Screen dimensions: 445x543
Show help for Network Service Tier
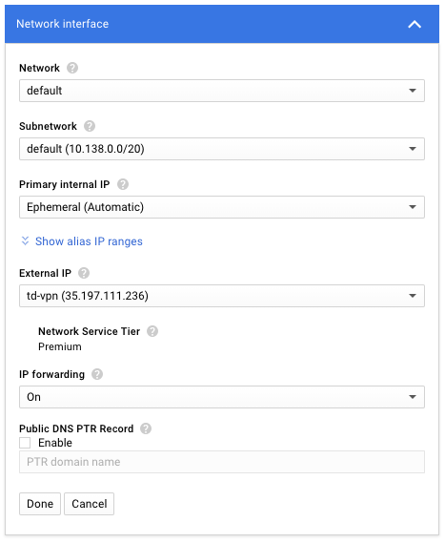[x=152, y=331]
